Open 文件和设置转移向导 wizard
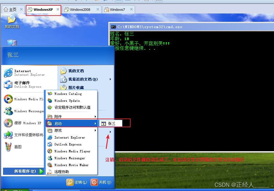The width and height of the screenshot is (274, 191). (23, 135)
